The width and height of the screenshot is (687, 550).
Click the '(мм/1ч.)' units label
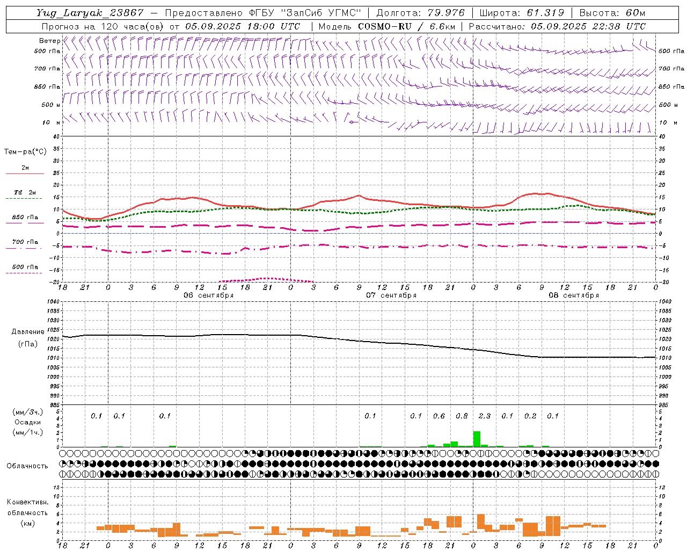[x=28, y=432]
